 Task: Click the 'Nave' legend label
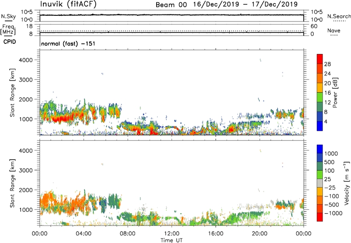pyautogui.click(x=334, y=30)
